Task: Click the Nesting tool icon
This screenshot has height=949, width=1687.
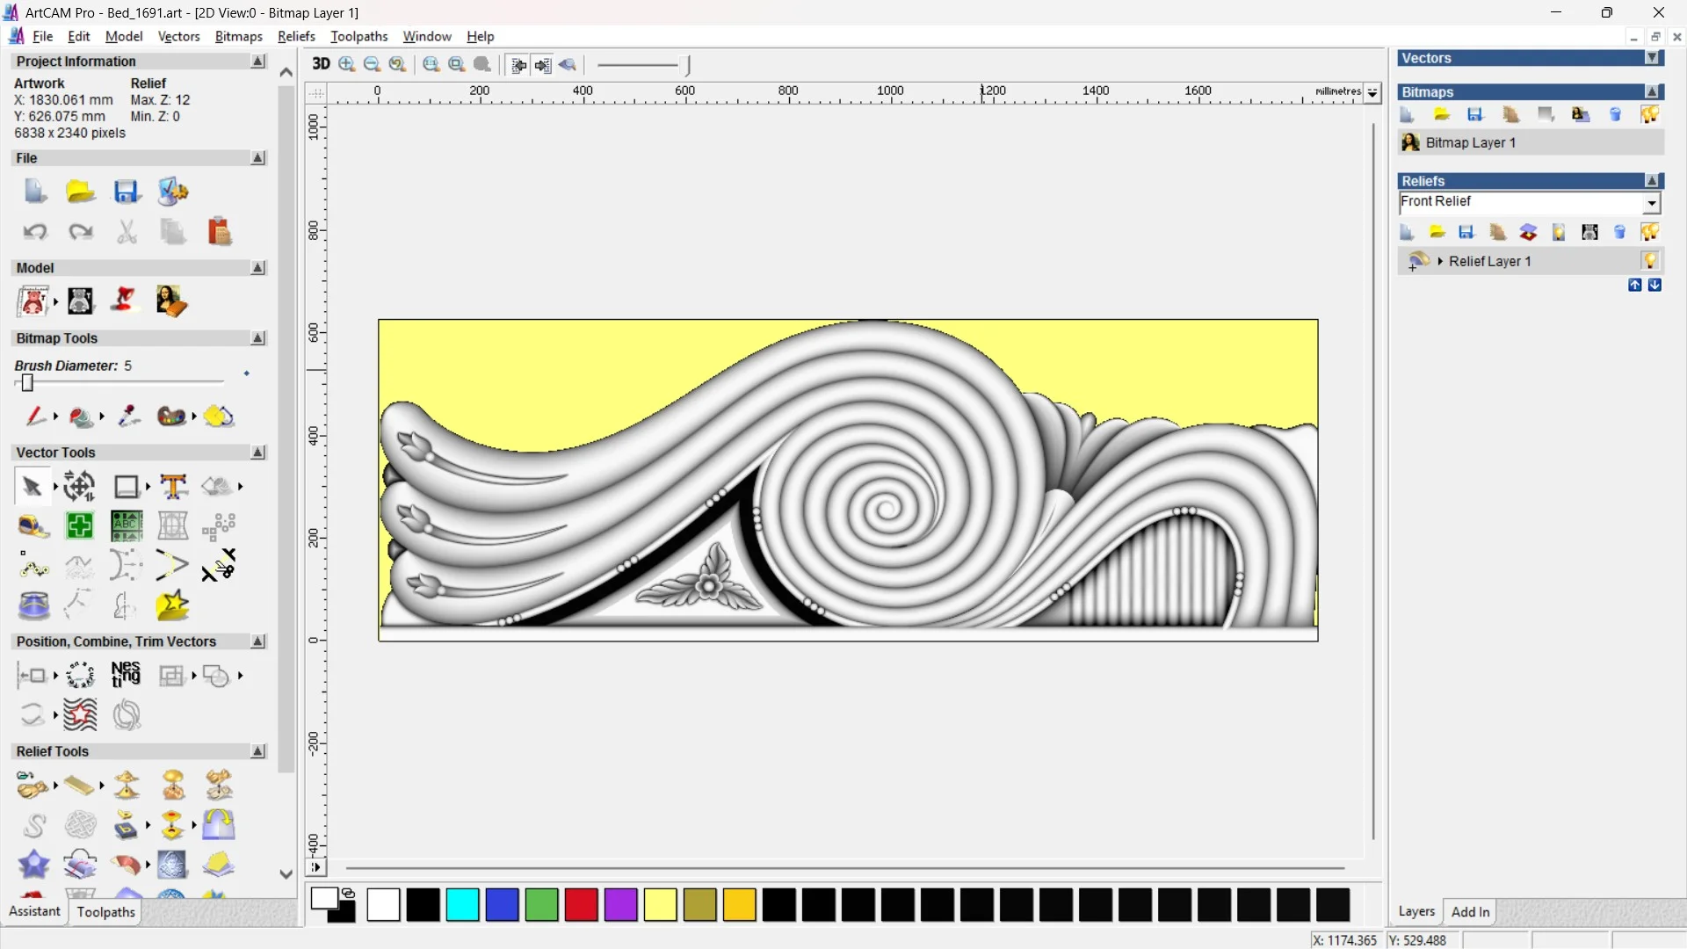Action: point(126,675)
